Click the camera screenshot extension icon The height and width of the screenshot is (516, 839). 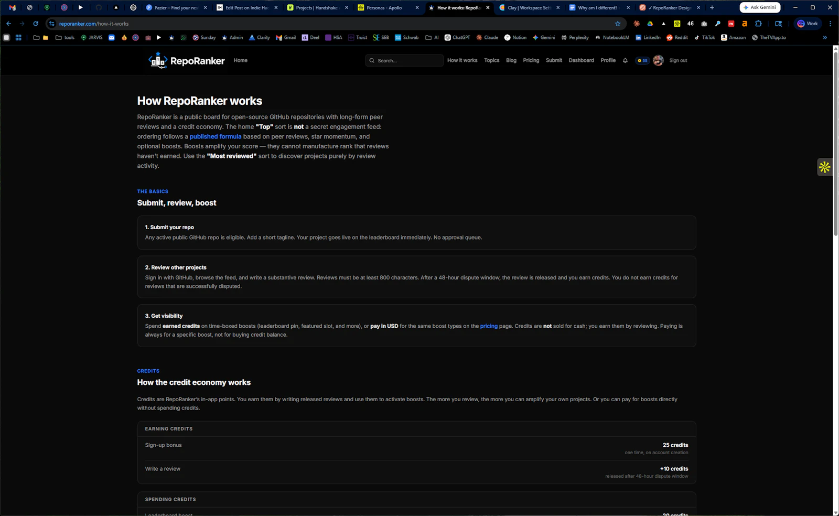(x=704, y=24)
